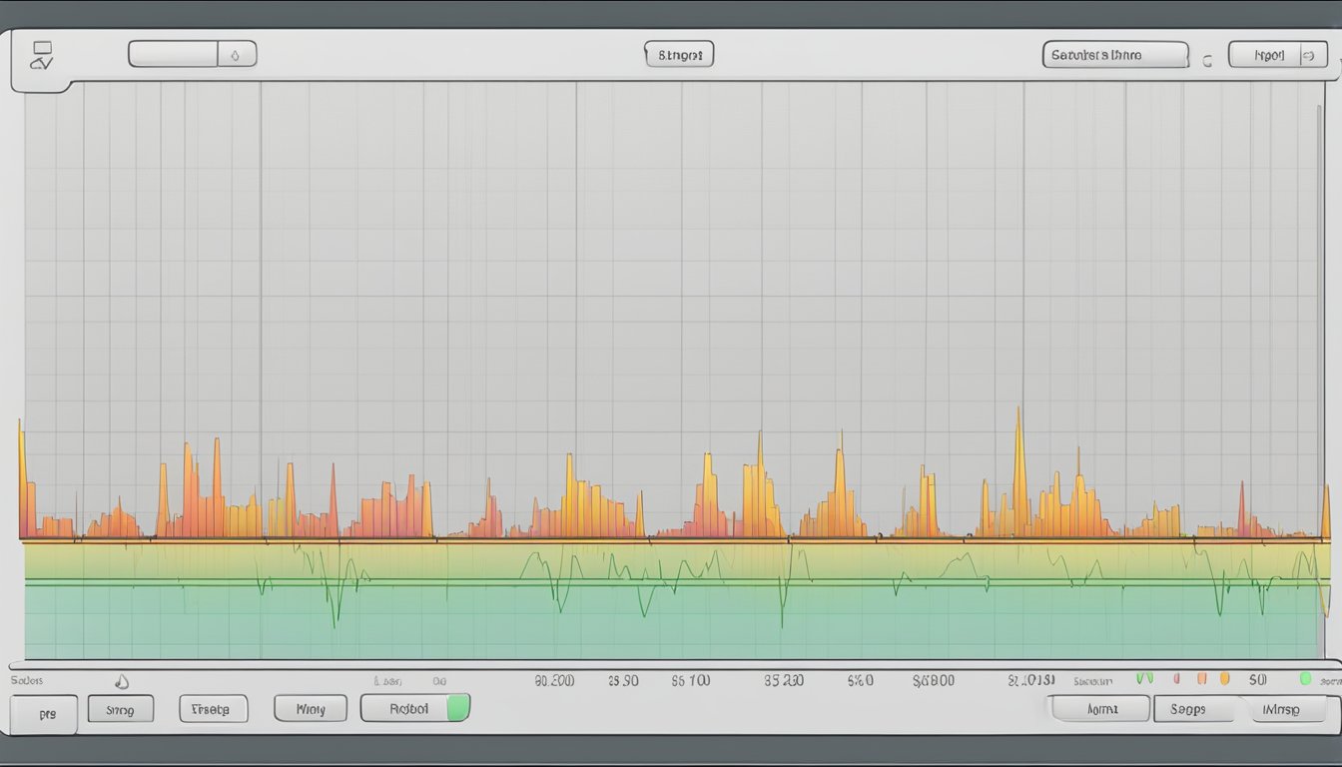Click the Satunlars lhnre field at top right
The width and height of the screenshot is (1342, 767).
[x=1114, y=55]
